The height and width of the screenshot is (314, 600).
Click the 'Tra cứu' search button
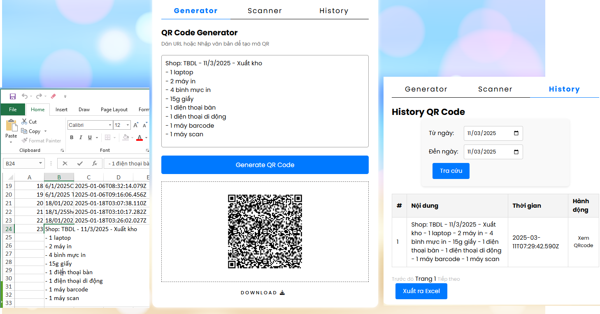(x=451, y=171)
